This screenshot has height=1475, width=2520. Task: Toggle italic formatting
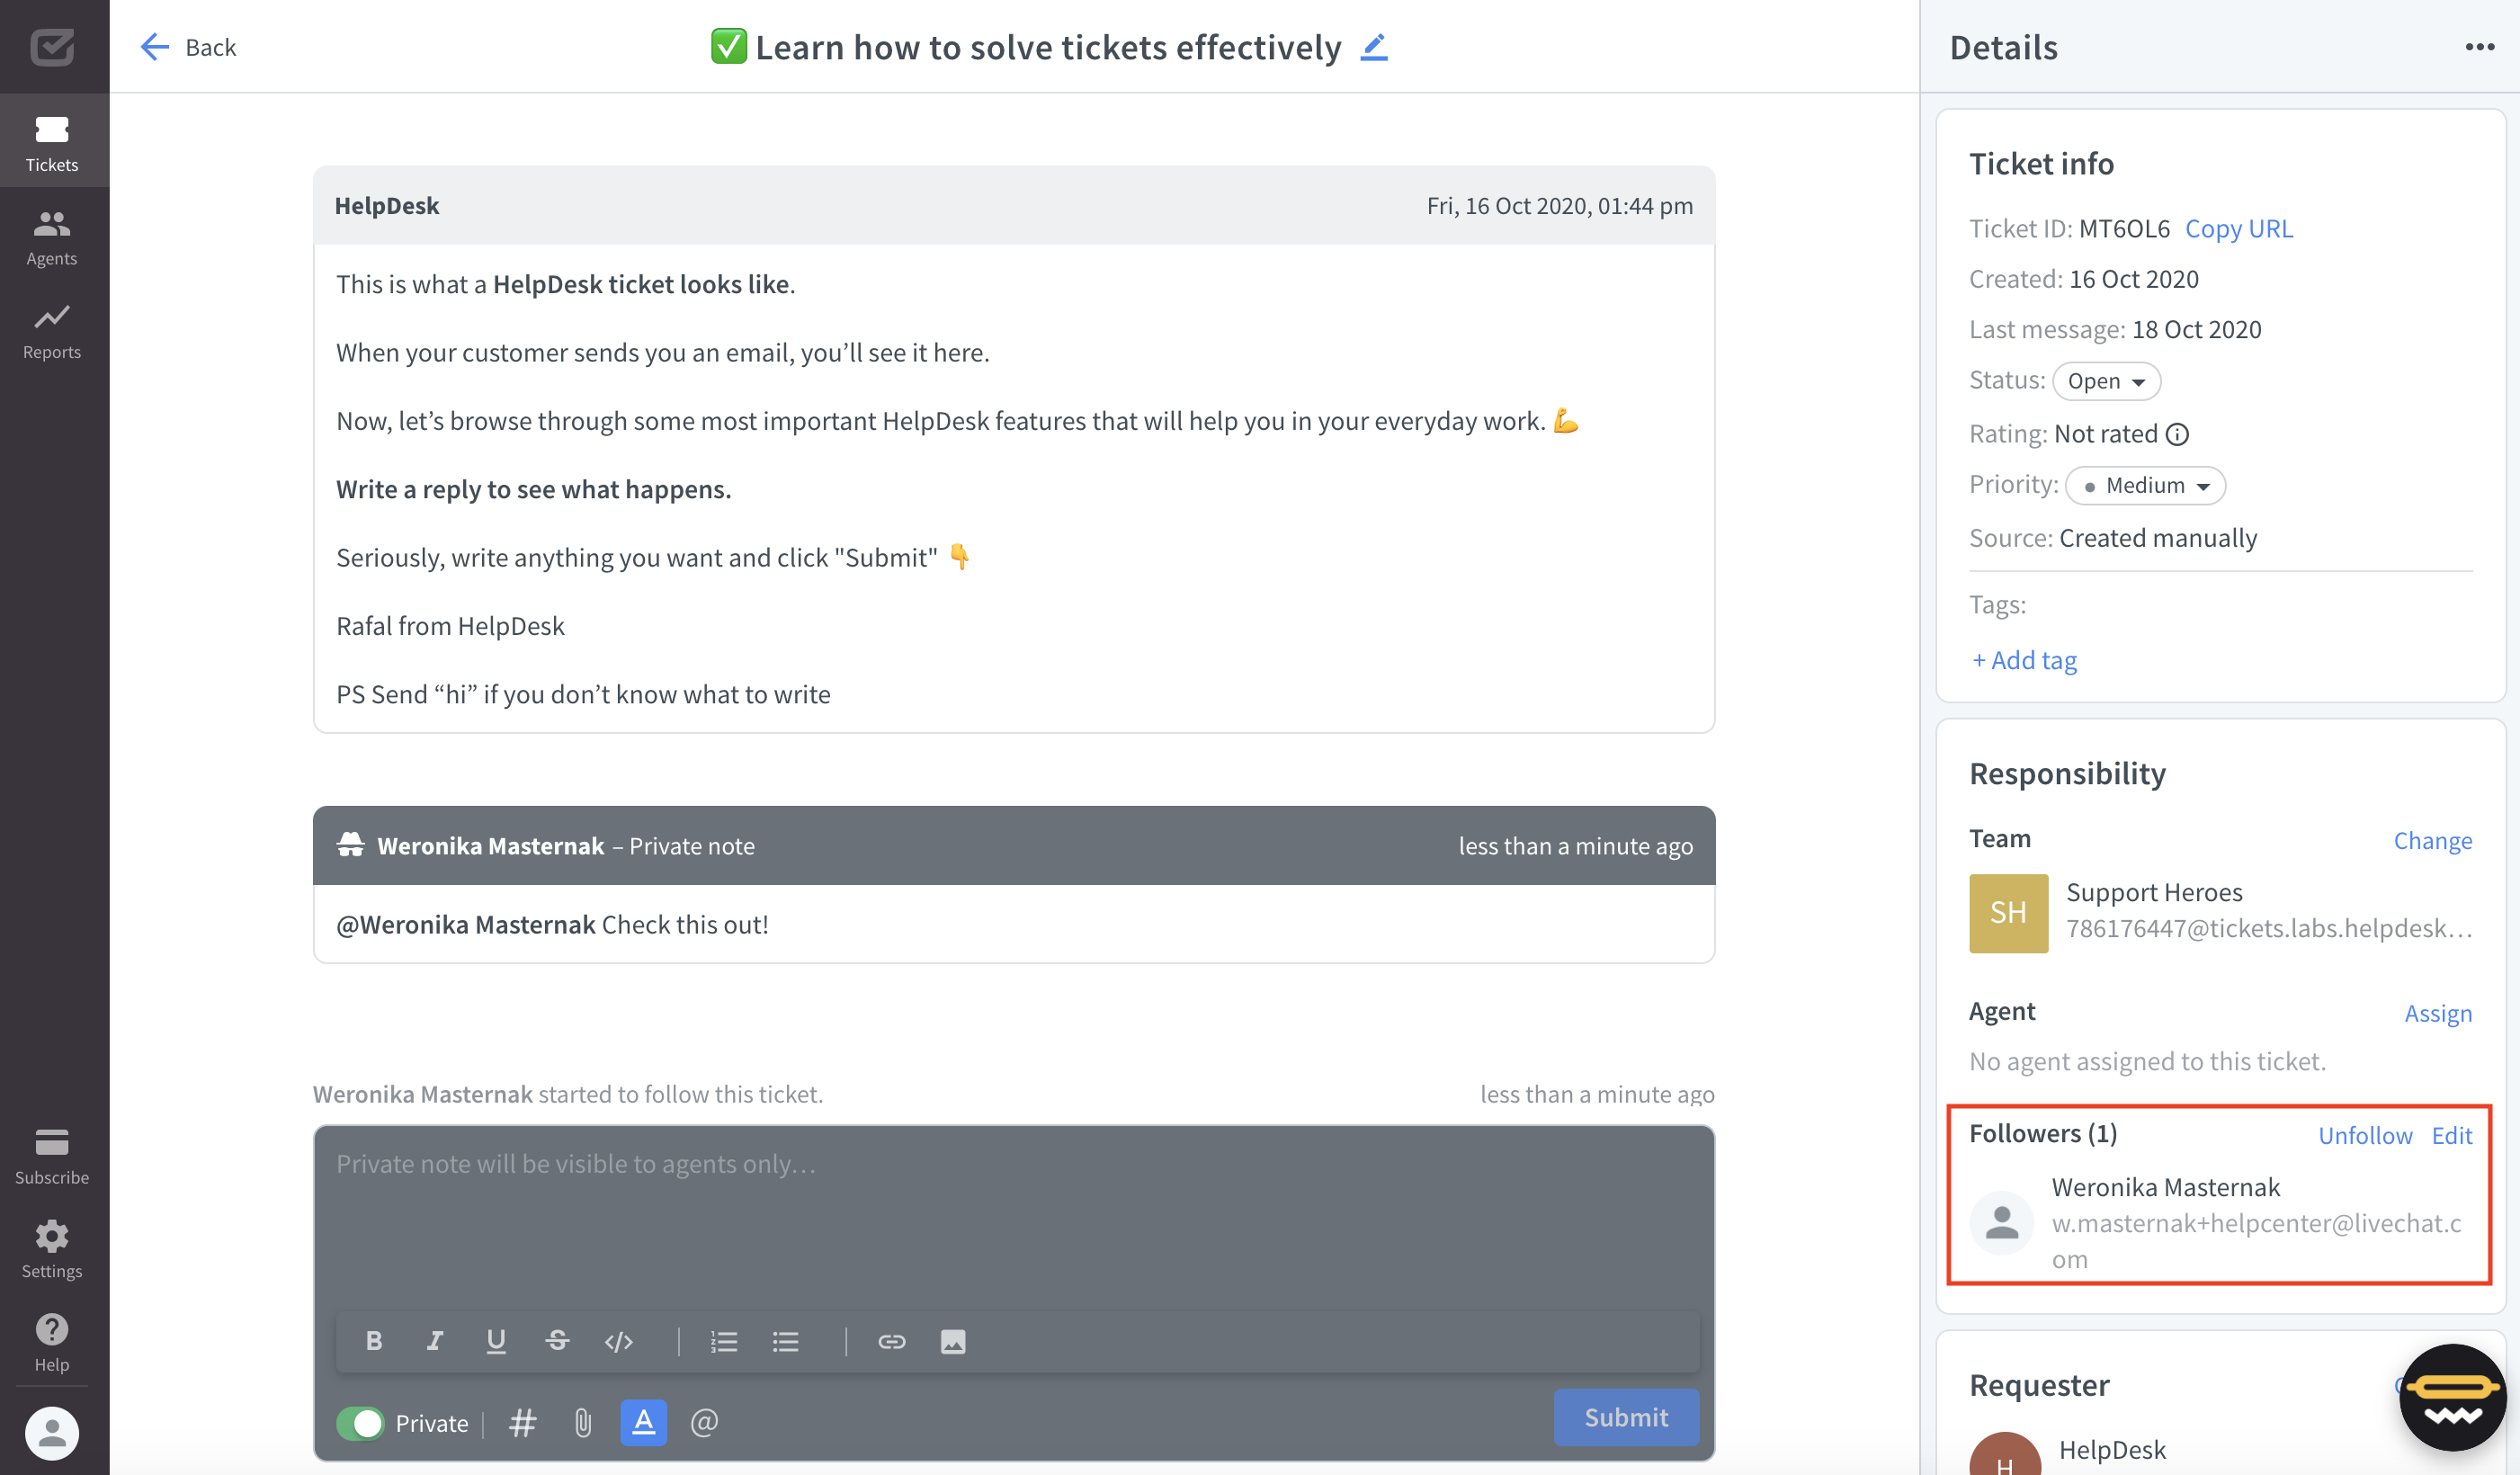[435, 1341]
